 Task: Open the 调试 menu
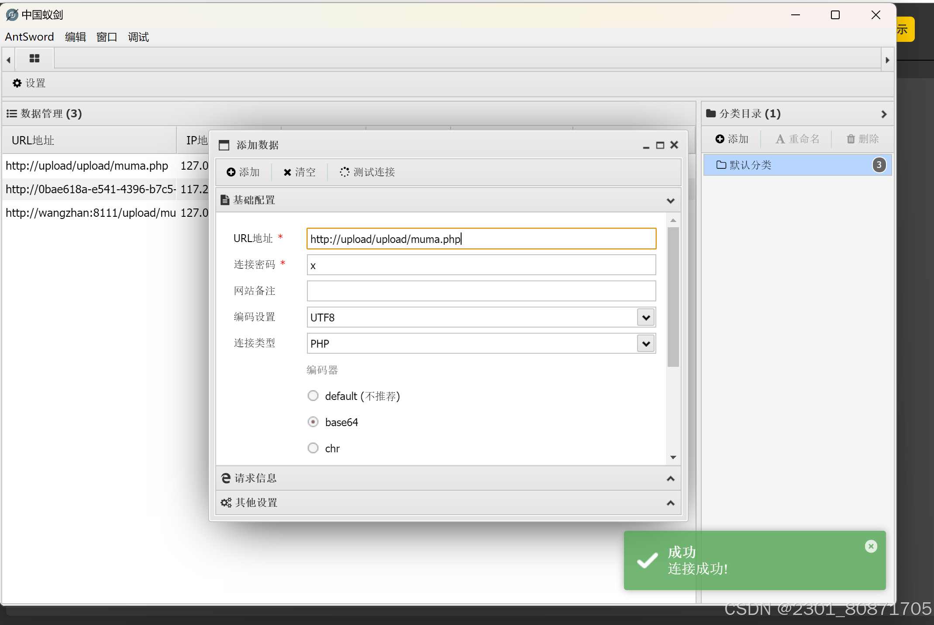(x=138, y=37)
